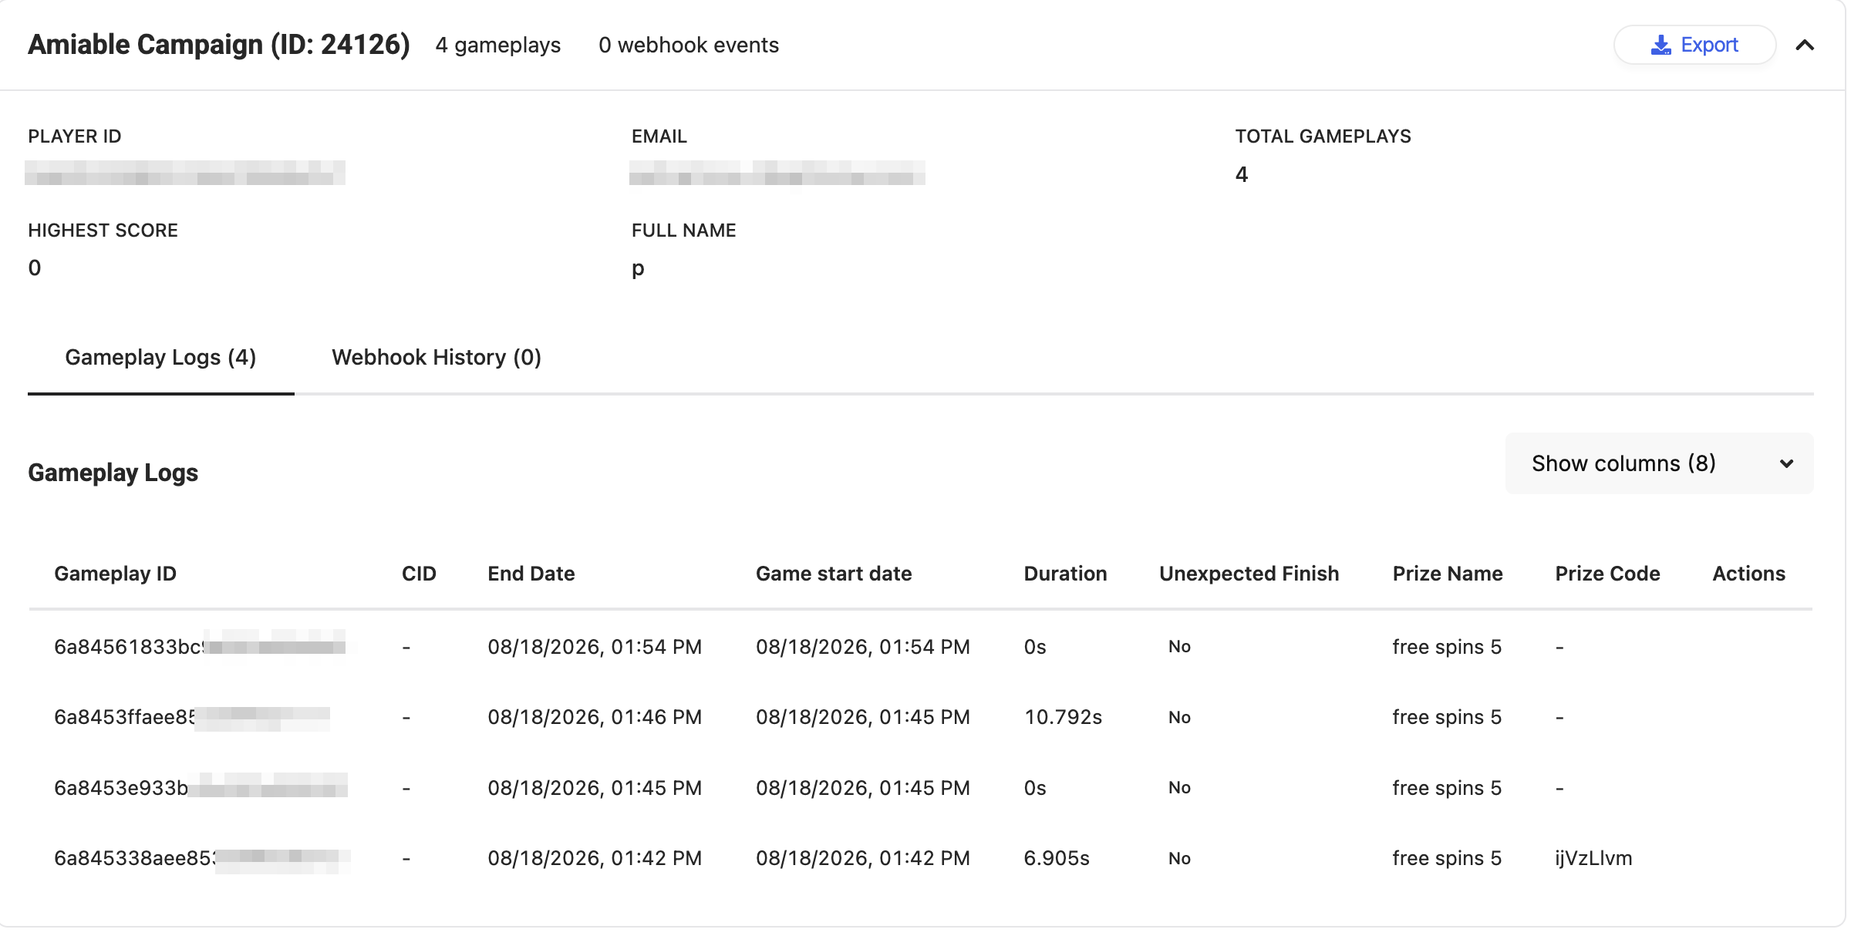Click the blurred Player ID value
Image resolution: width=1851 pixels, height=936 pixels.
pyautogui.click(x=185, y=173)
